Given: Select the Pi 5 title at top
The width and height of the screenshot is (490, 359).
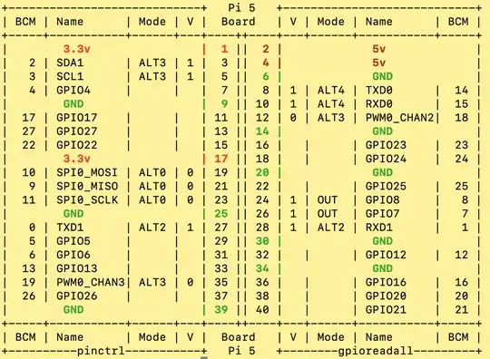Looking at the screenshot, I should click(x=242, y=8).
